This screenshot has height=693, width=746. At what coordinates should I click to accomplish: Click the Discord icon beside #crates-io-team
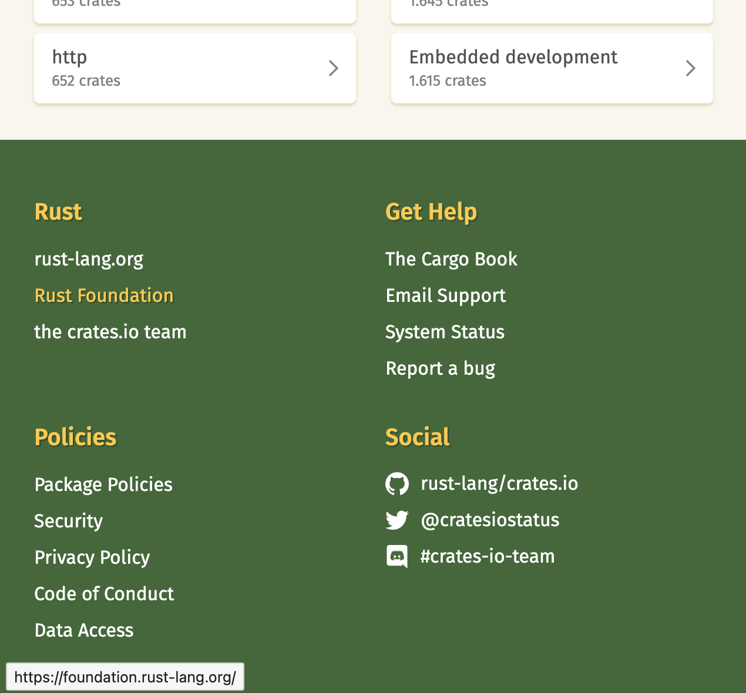point(397,557)
